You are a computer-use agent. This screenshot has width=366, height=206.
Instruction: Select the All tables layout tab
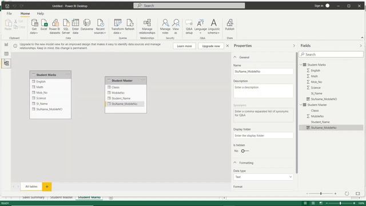click(x=31, y=187)
